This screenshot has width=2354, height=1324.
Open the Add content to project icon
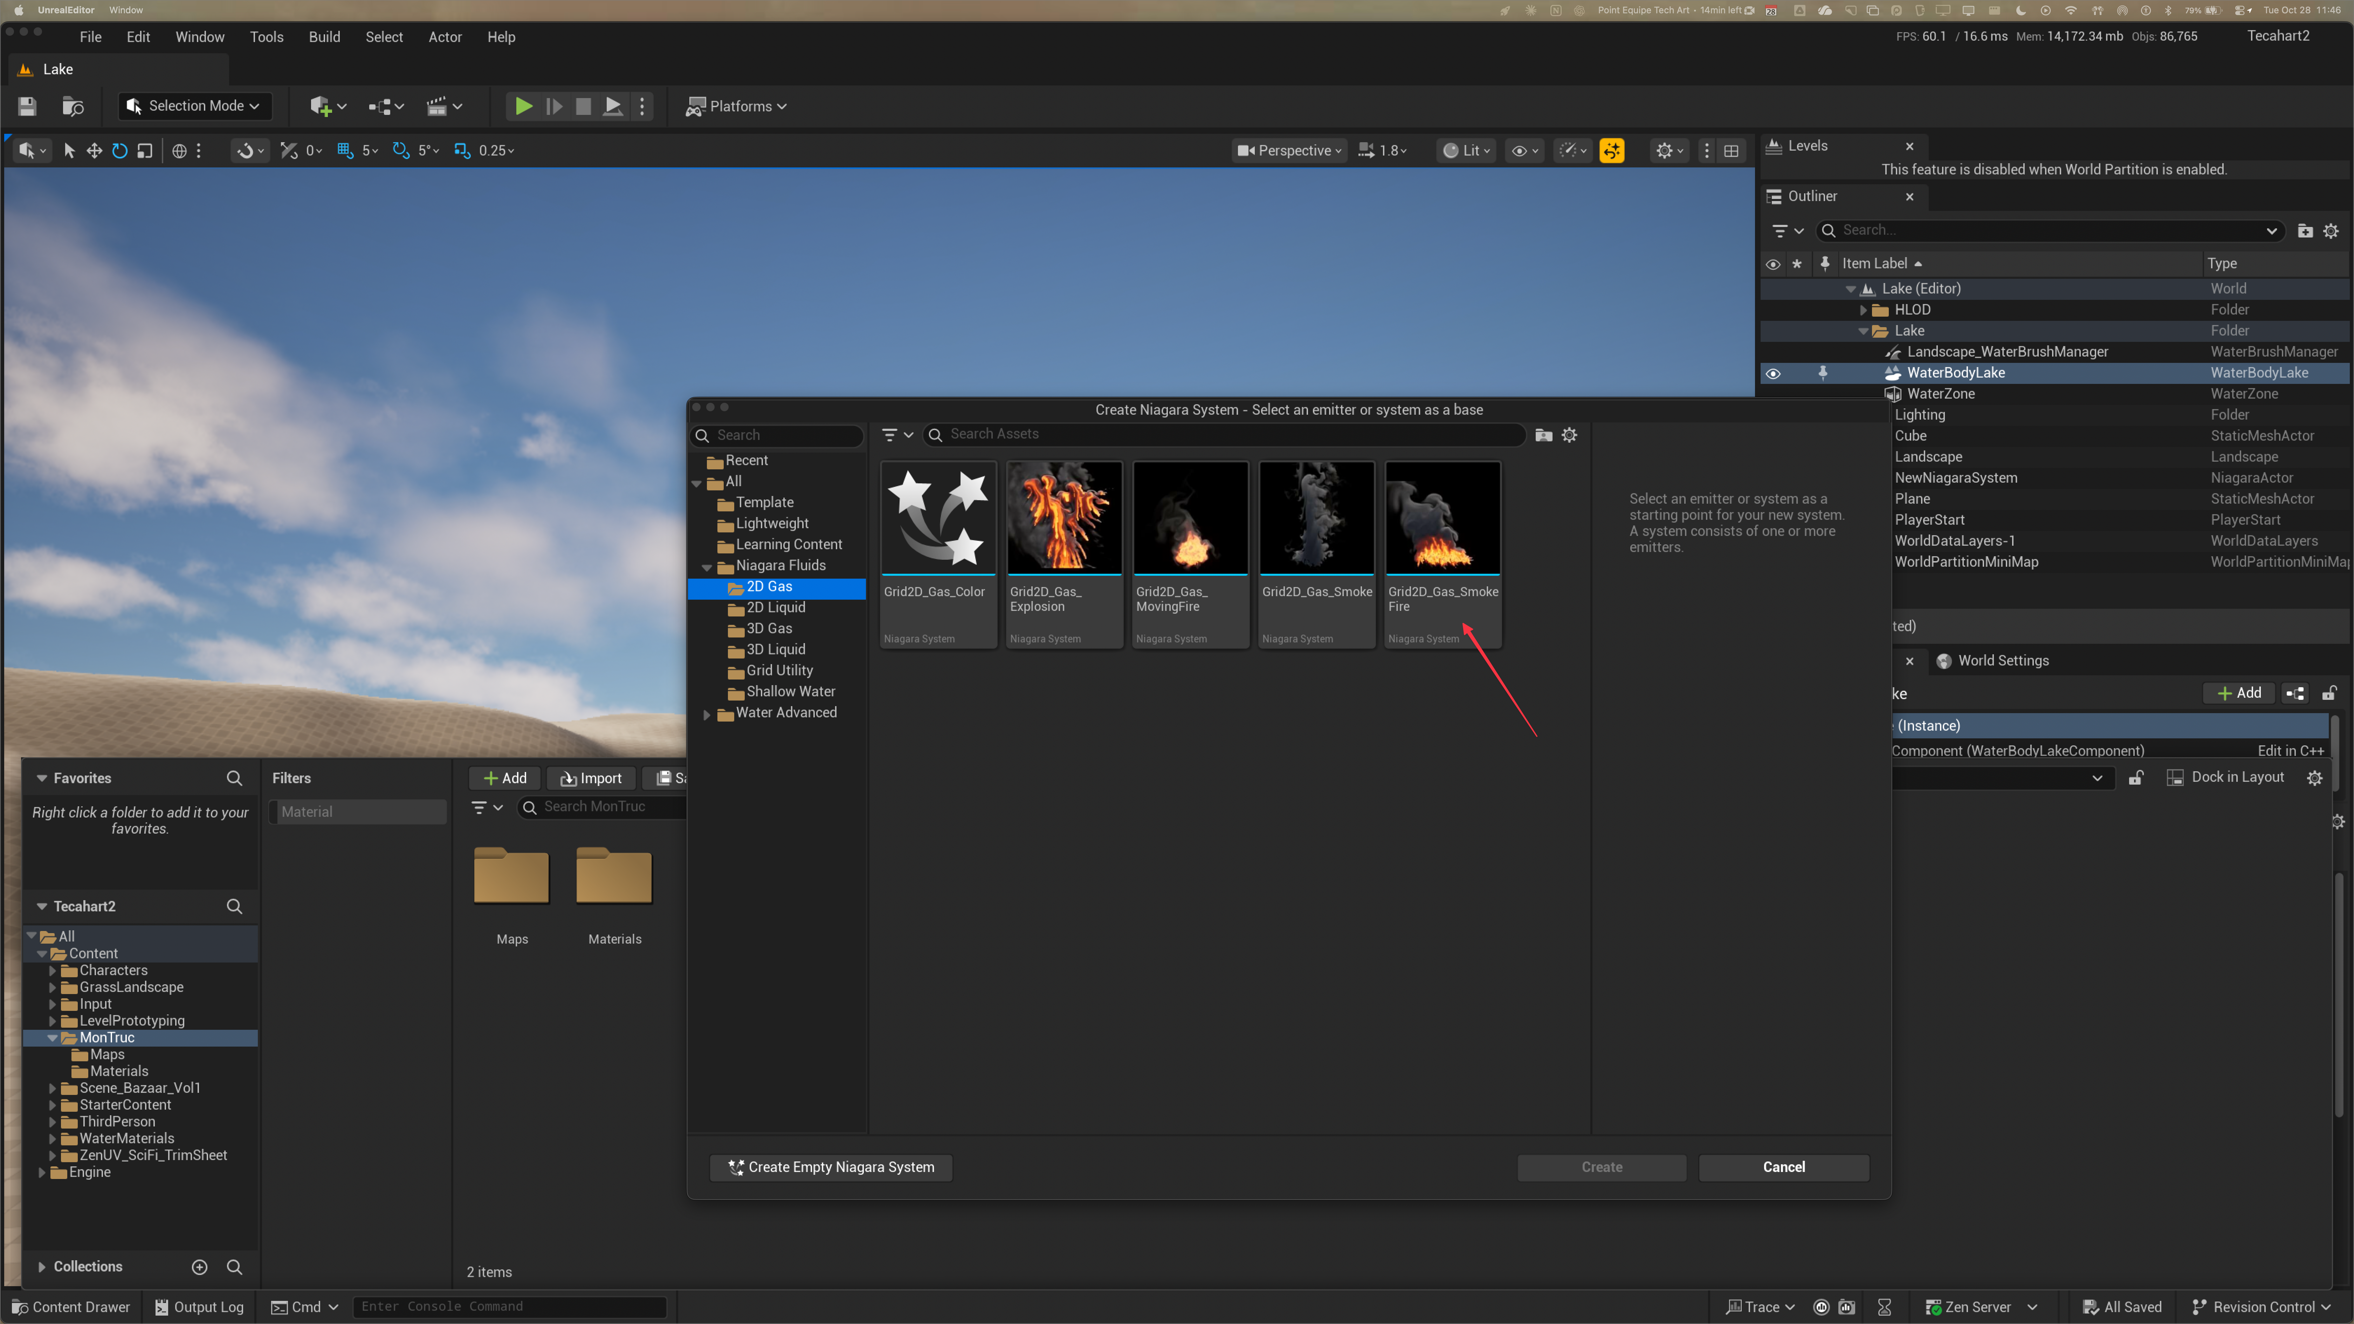pyautogui.click(x=328, y=106)
